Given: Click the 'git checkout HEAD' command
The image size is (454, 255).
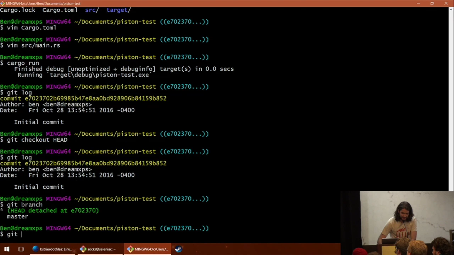Looking at the screenshot, I should click(37, 140).
